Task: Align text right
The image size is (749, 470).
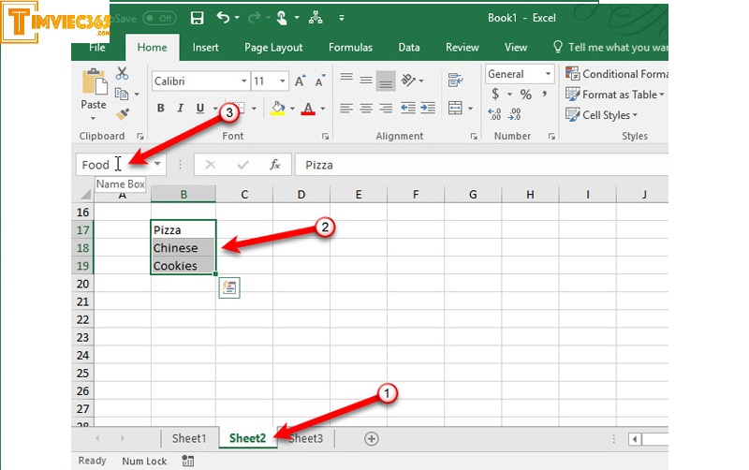Action: pos(386,109)
